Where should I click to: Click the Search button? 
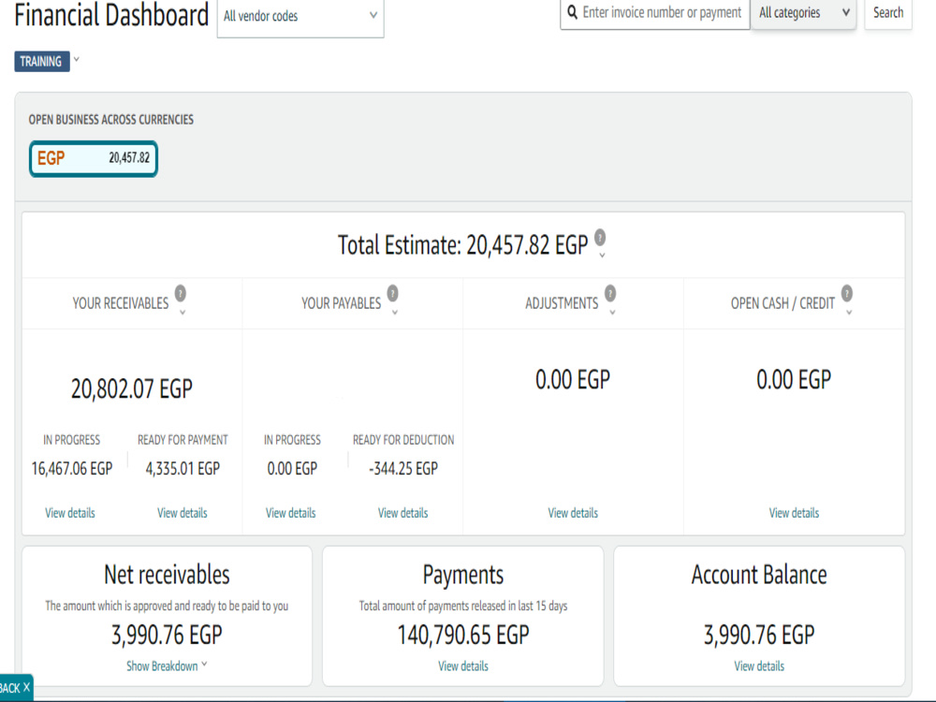tap(887, 12)
